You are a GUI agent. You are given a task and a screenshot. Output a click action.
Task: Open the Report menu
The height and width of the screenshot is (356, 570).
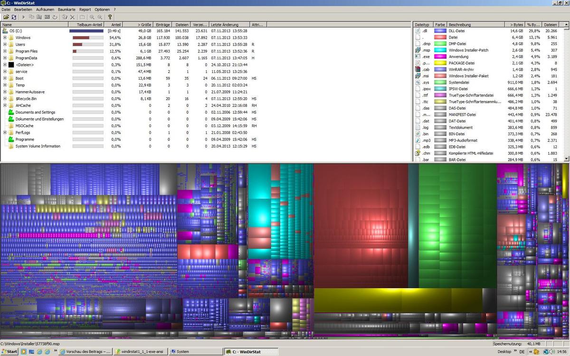pos(85,9)
